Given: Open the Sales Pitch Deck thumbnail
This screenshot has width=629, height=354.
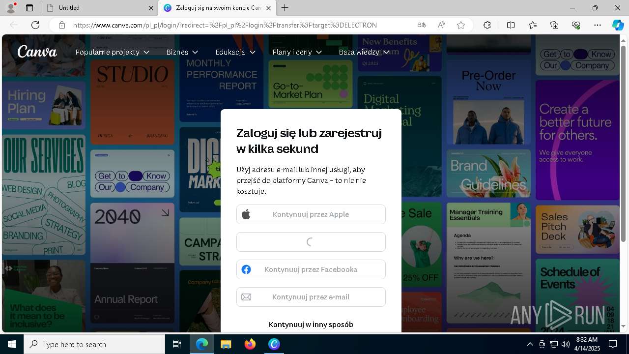Looking at the screenshot, I should pyautogui.click(x=577, y=229).
